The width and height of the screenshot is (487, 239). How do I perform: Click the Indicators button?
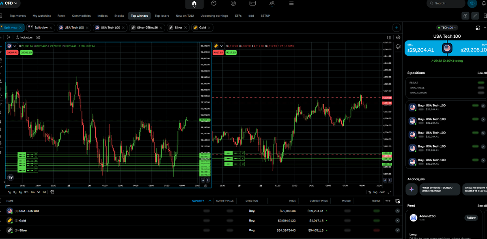24,37
